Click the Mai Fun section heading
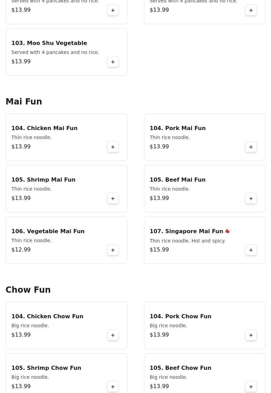Image resolution: width=271 pixels, height=393 pixels. (24, 102)
